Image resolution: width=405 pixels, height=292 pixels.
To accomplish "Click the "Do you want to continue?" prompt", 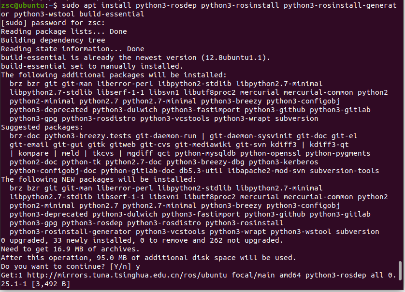I will coord(62,266).
